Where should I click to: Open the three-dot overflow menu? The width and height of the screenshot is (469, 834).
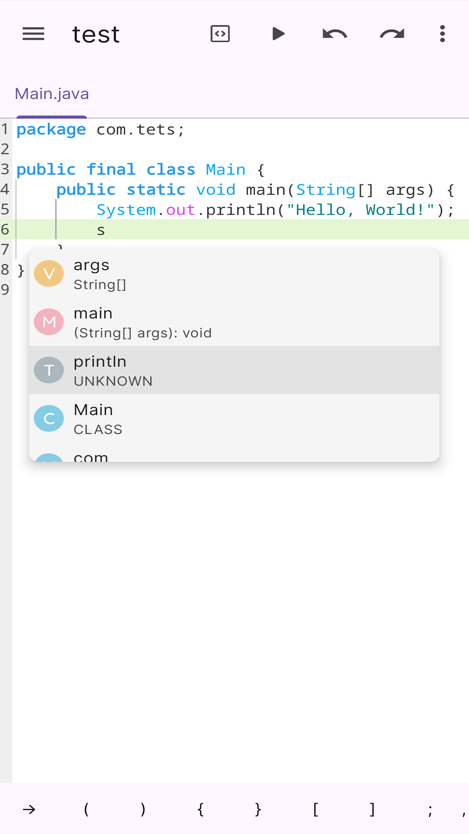tap(442, 34)
